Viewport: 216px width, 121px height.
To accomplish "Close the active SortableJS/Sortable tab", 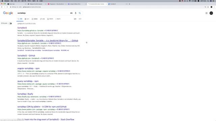I will (x=106, y=4).
